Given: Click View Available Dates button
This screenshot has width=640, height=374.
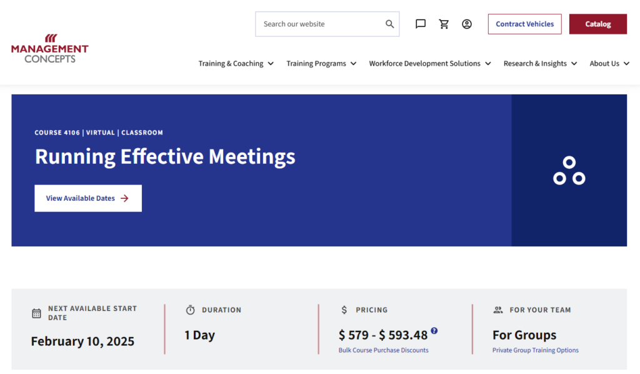Looking at the screenshot, I should pyautogui.click(x=88, y=198).
